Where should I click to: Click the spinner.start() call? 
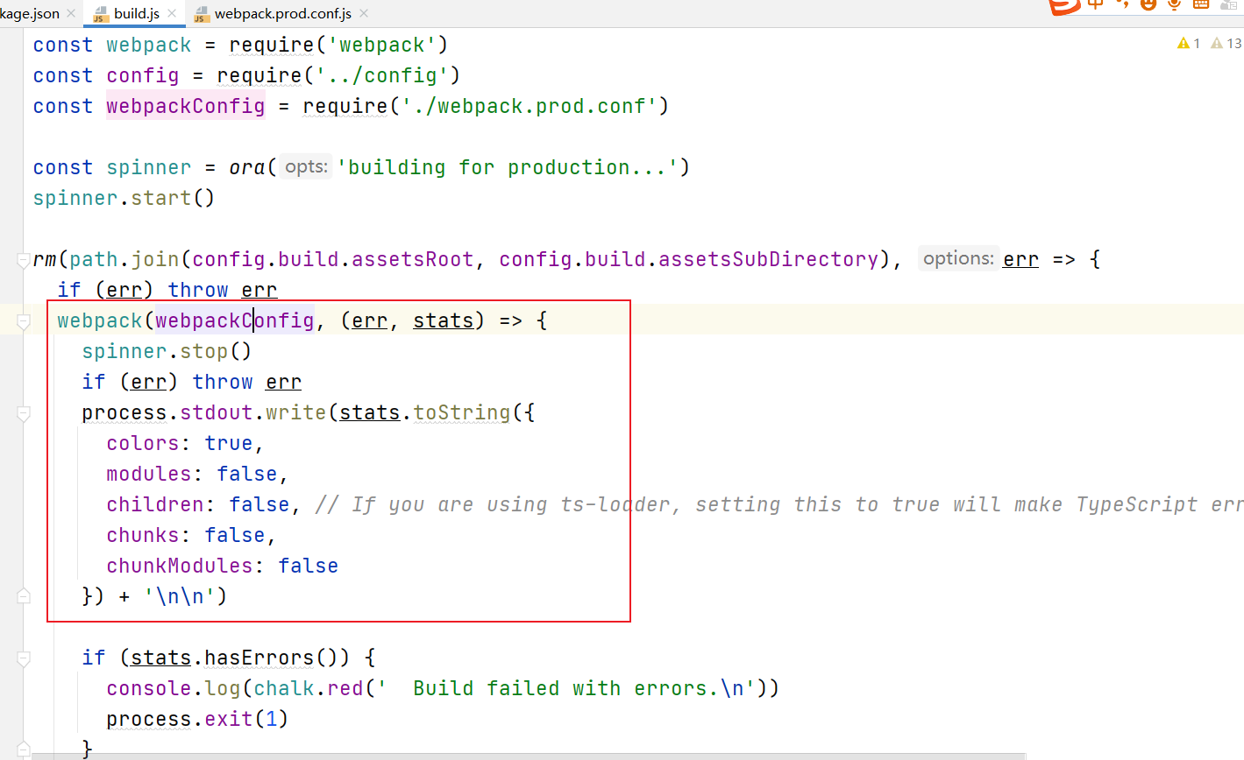tap(124, 198)
